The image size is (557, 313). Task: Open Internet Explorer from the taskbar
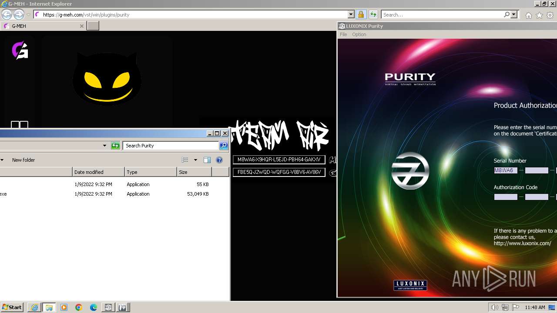click(x=34, y=307)
